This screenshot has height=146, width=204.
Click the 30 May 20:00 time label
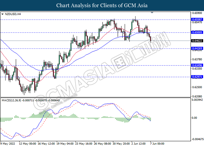coord(121,144)
